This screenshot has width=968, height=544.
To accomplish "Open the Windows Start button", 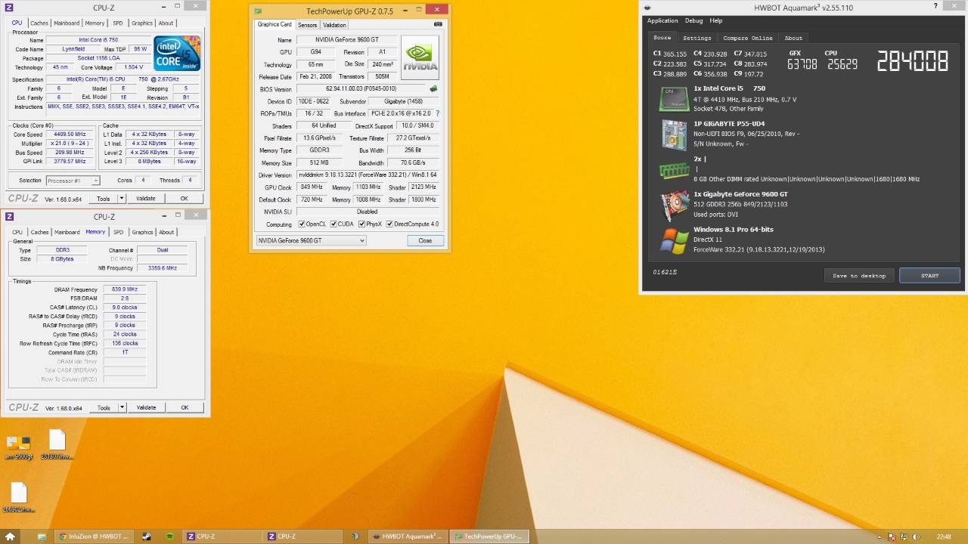I will point(10,536).
